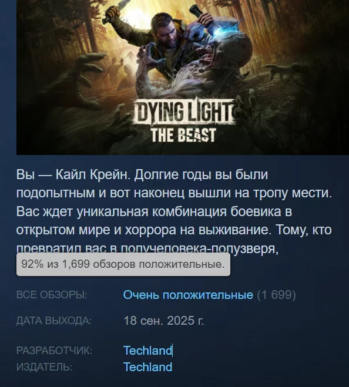
Task: Click the 'ИЗДАТЕЛЬ:' label
Action: coord(44,367)
